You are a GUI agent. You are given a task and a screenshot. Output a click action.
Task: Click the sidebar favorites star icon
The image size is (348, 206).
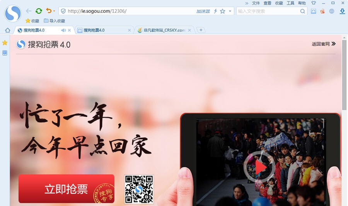tap(5, 43)
